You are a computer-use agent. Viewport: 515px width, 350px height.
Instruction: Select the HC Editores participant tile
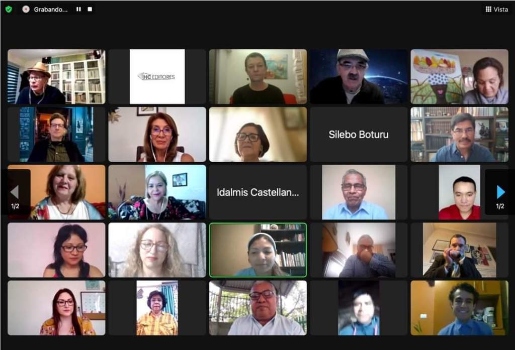coord(157,76)
